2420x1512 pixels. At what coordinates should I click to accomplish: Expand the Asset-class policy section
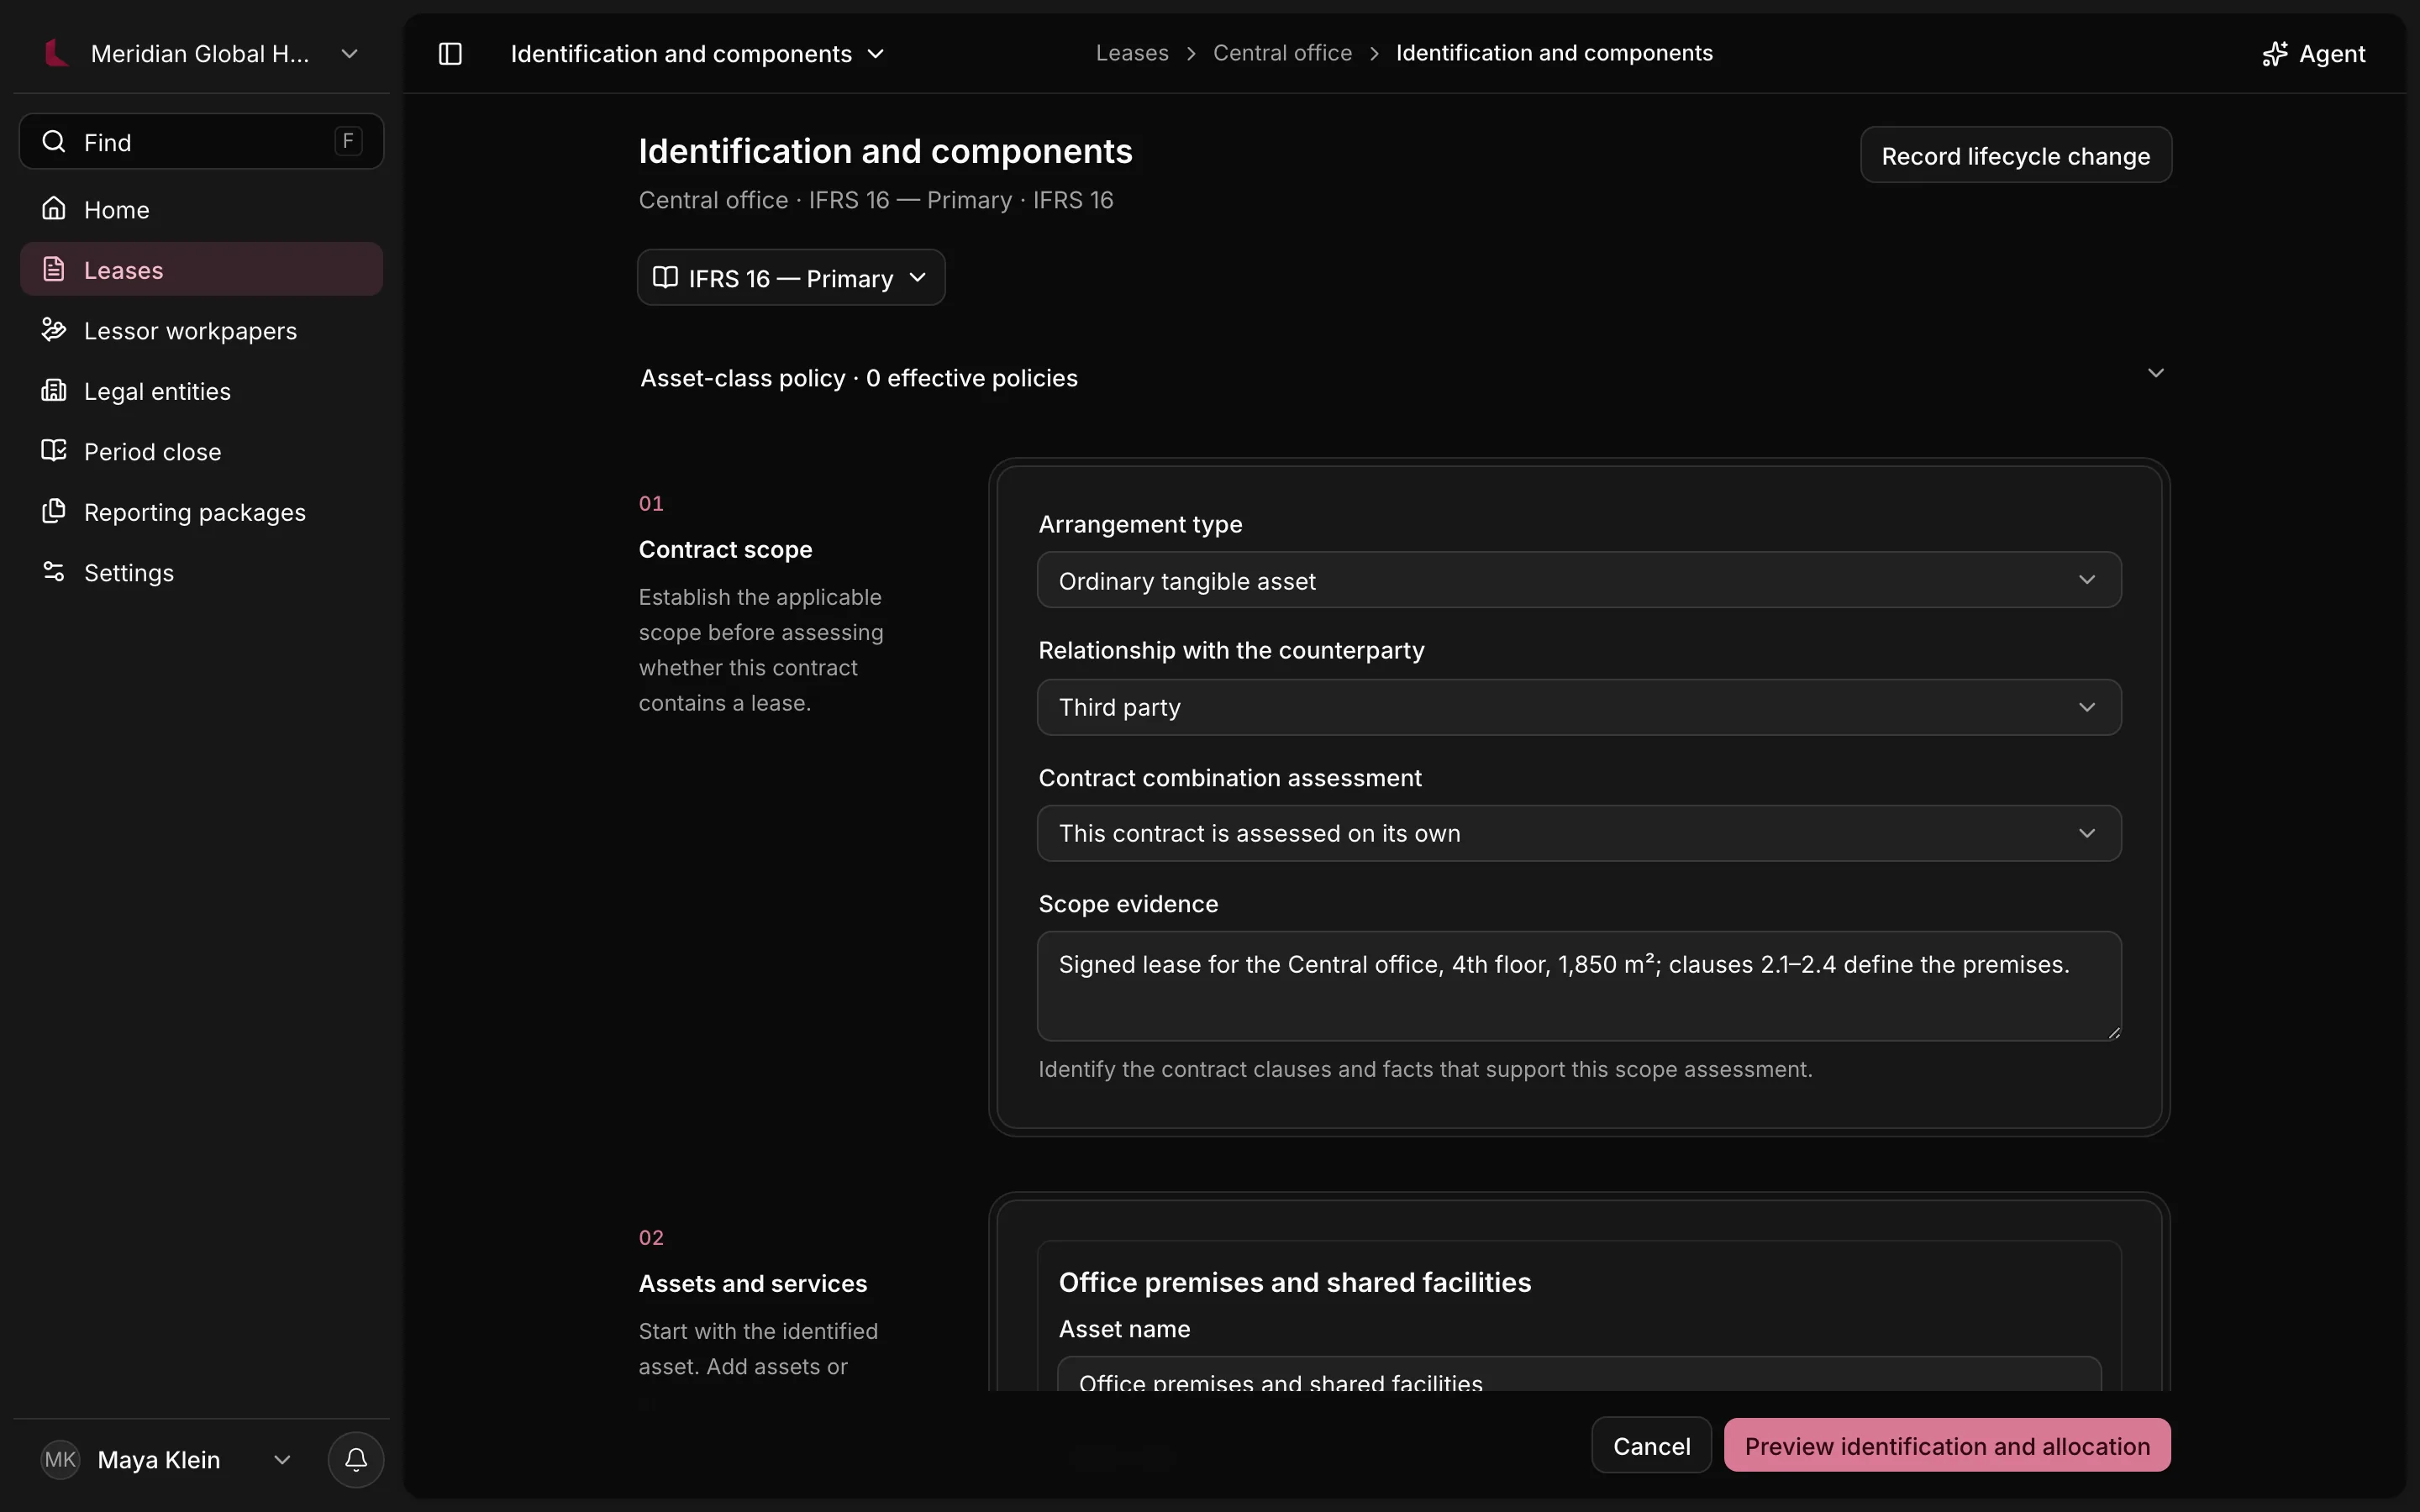[1404, 377]
